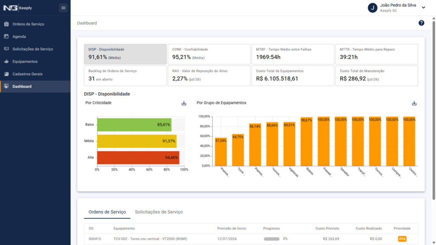Click the progress bar of OS 000415

[x=271, y=239]
